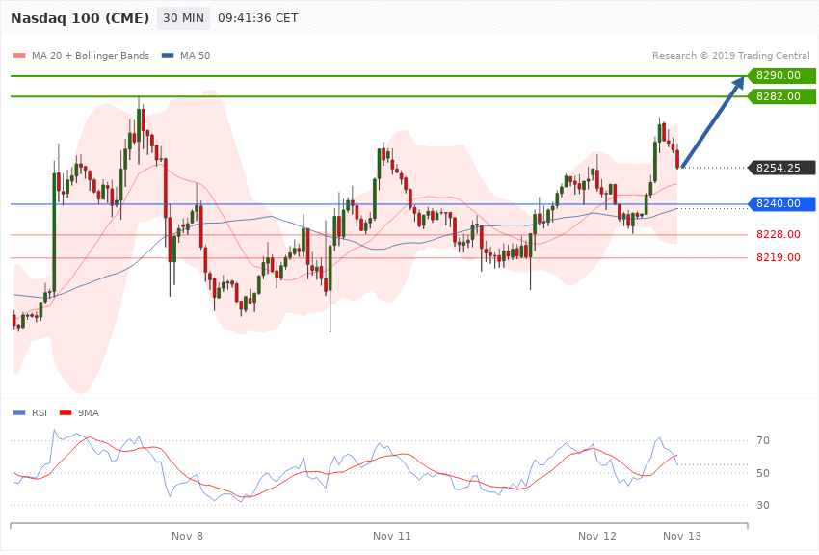Click the Nov 8 date label
Viewport: 819px width, 555px height.
click(187, 536)
